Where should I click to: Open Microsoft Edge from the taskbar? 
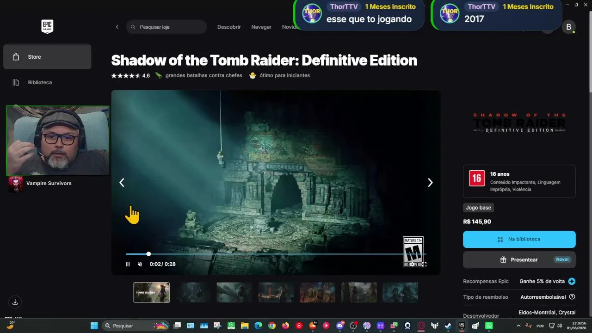point(258,326)
